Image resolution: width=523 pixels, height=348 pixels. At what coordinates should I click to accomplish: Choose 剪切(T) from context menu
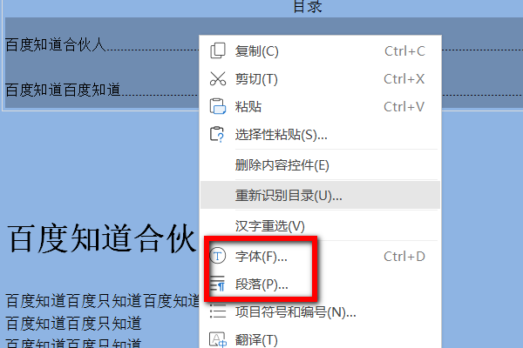point(320,79)
